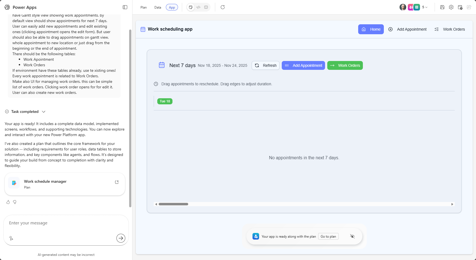The image size is (476, 260).
Task: Switch to the Data tab
Action: click(158, 7)
